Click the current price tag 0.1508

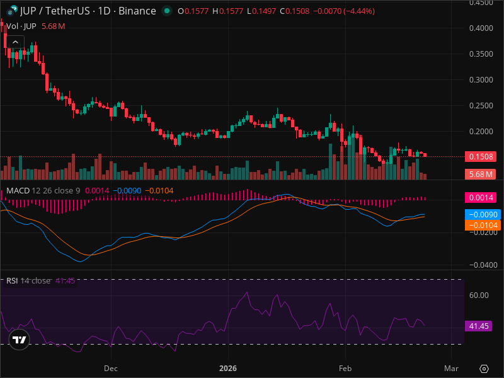click(481, 156)
